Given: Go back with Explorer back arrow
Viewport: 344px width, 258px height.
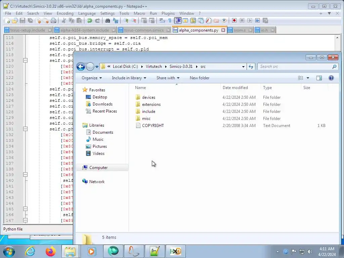Looking at the screenshot, I should tap(81, 67).
